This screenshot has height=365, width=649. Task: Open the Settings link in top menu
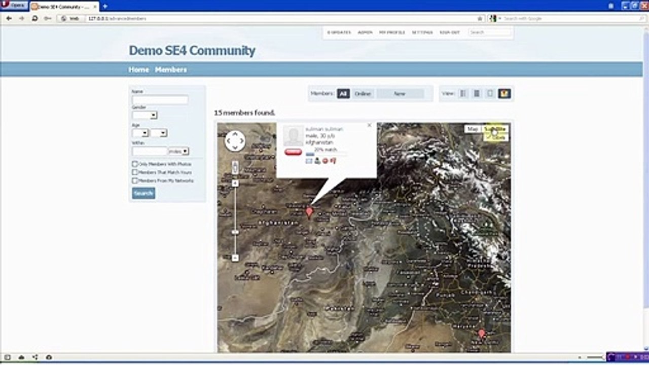point(422,32)
